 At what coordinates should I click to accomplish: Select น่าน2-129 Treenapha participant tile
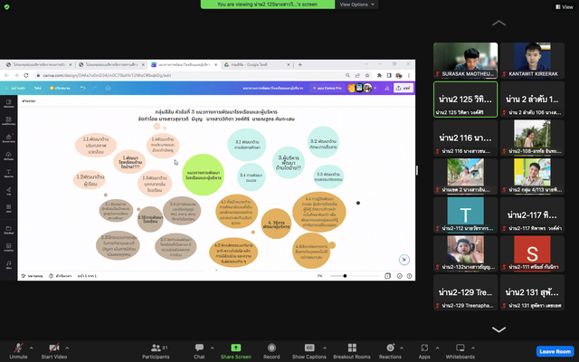(466, 292)
